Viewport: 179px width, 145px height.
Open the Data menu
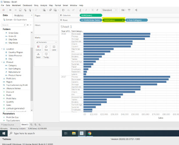tap(8, 5)
